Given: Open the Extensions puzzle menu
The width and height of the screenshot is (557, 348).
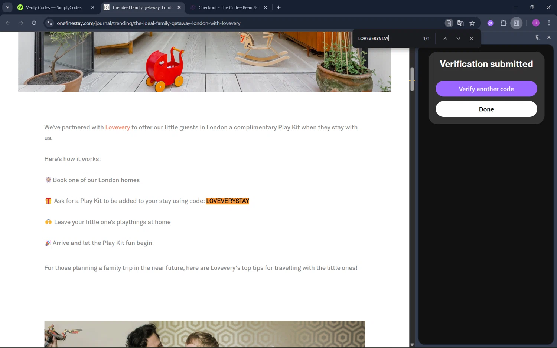Looking at the screenshot, I should coord(504,23).
